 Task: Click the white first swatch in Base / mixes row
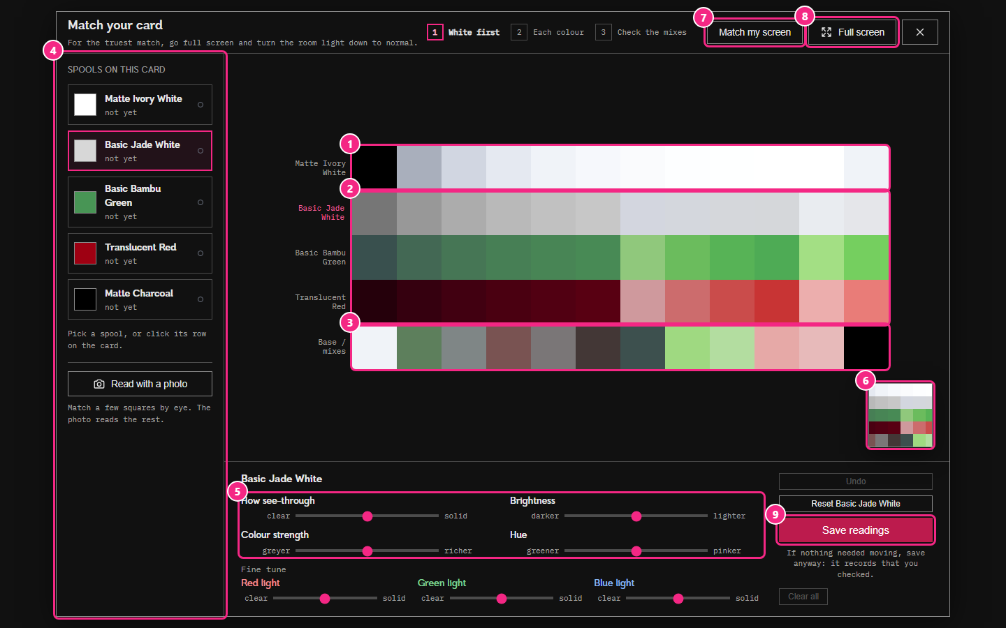pyautogui.click(x=374, y=347)
